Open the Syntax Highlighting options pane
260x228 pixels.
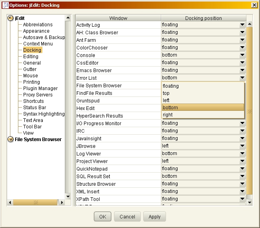pyautogui.click(x=44, y=114)
